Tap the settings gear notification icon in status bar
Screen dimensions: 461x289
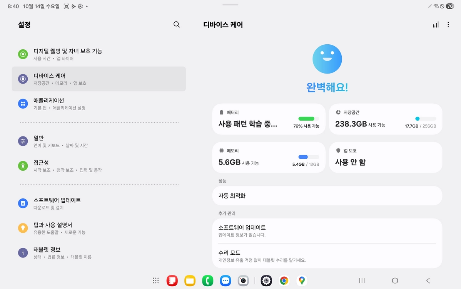pyautogui.click(x=80, y=6)
